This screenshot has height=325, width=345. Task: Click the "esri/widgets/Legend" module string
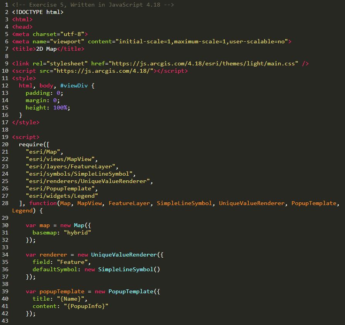(x=62, y=196)
